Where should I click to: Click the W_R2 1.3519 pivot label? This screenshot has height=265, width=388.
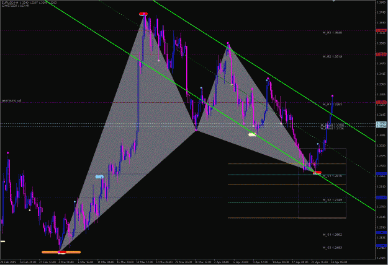(332, 56)
